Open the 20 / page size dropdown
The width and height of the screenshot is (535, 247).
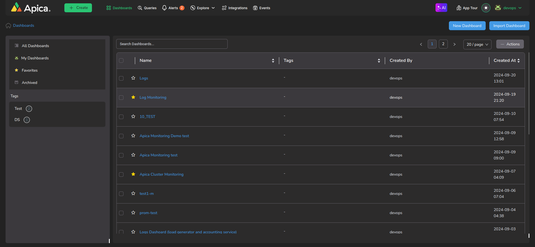(x=477, y=44)
